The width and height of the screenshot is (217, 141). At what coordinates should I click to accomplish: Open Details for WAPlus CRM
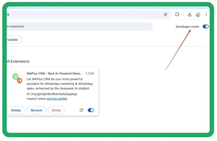click(16, 110)
